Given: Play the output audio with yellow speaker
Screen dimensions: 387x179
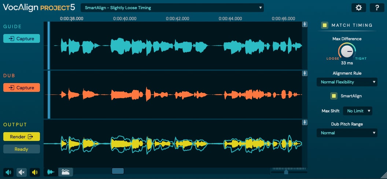Looking at the screenshot, I should point(35,172).
